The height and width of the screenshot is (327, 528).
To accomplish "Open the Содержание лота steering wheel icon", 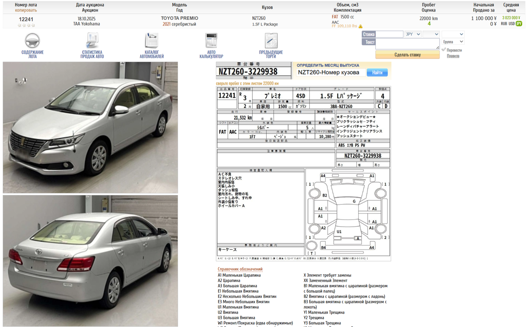I will click(x=33, y=41).
